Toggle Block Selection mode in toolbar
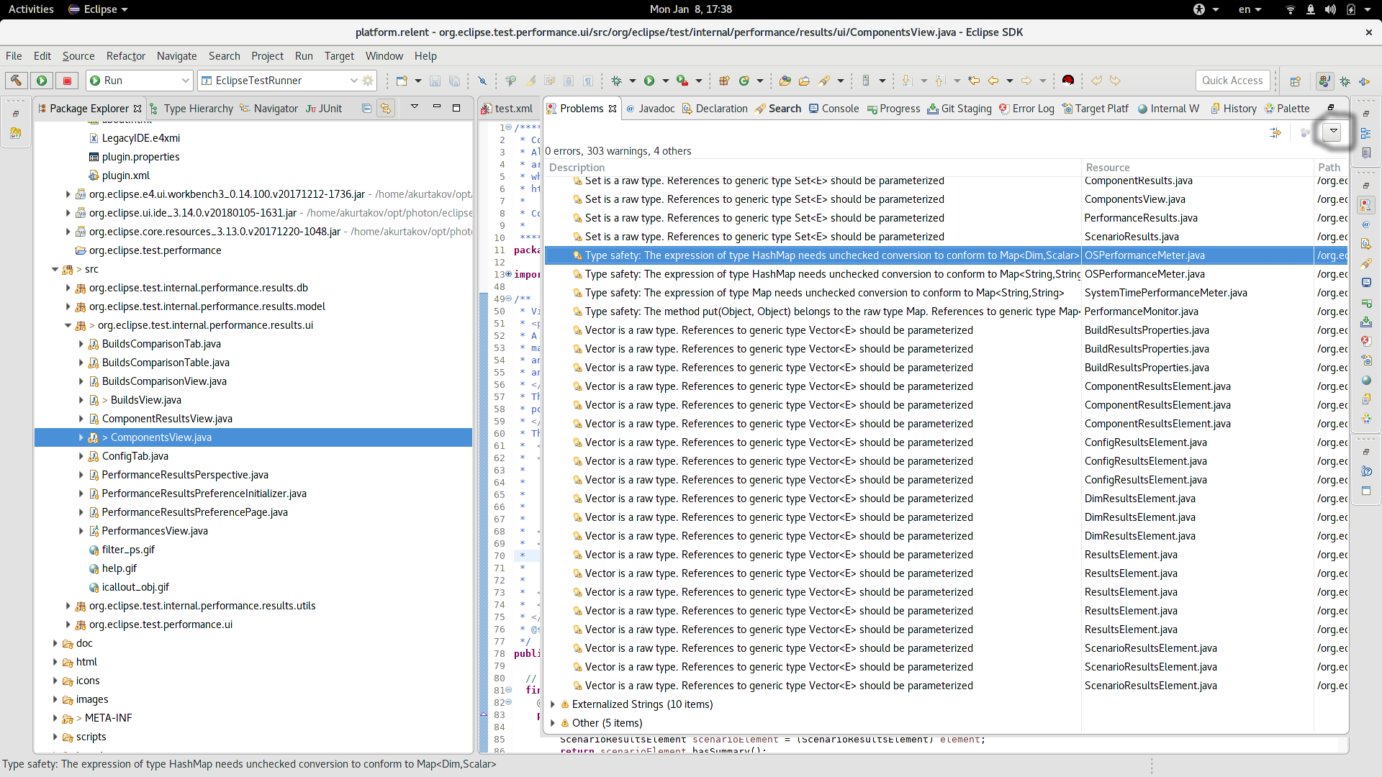Screen dimensions: 1382x777 569,81
